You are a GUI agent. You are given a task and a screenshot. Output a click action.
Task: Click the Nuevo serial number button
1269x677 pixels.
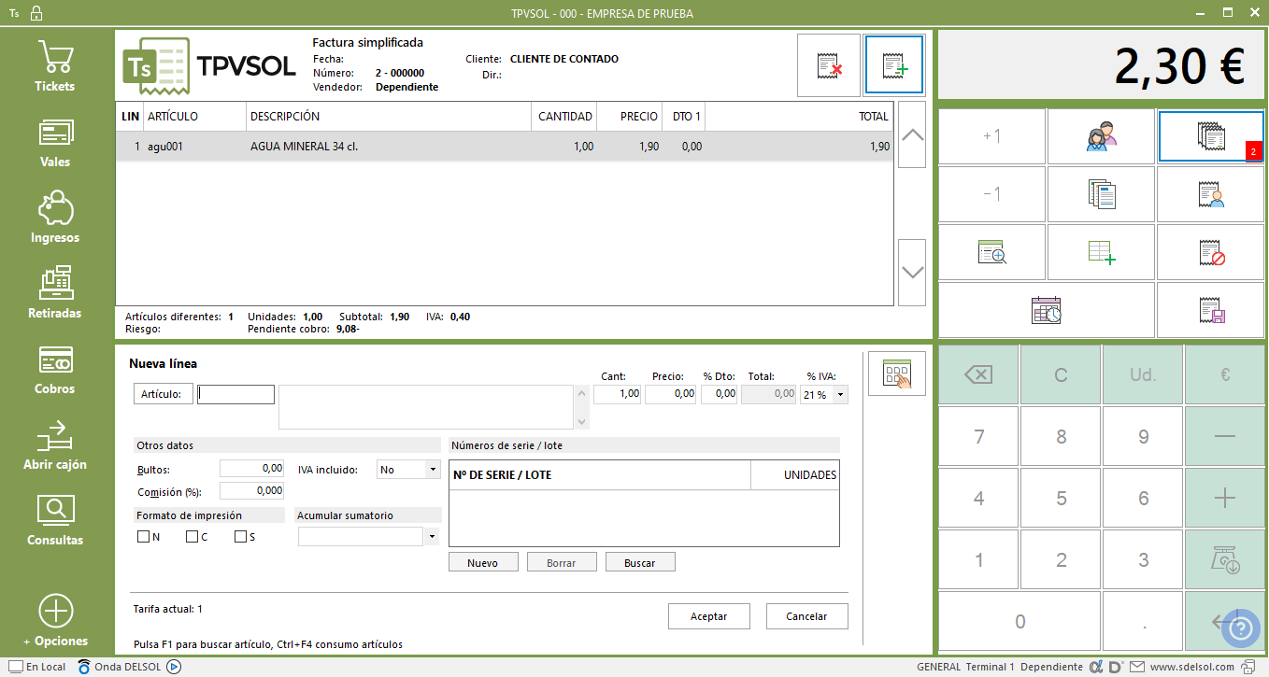(x=482, y=563)
